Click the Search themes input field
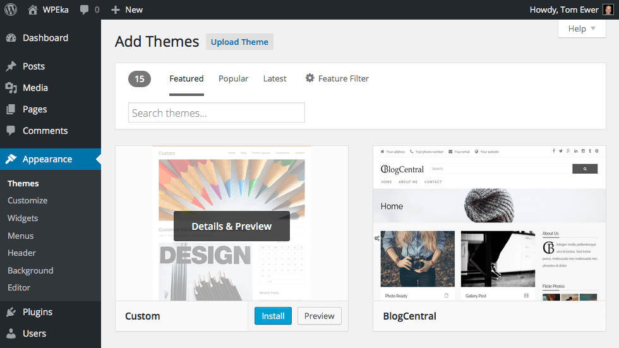 pyautogui.click(x=217, y=113)
